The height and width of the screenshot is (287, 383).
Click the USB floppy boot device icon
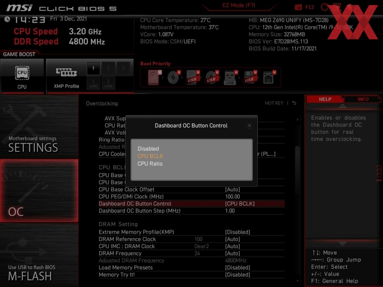250,77
